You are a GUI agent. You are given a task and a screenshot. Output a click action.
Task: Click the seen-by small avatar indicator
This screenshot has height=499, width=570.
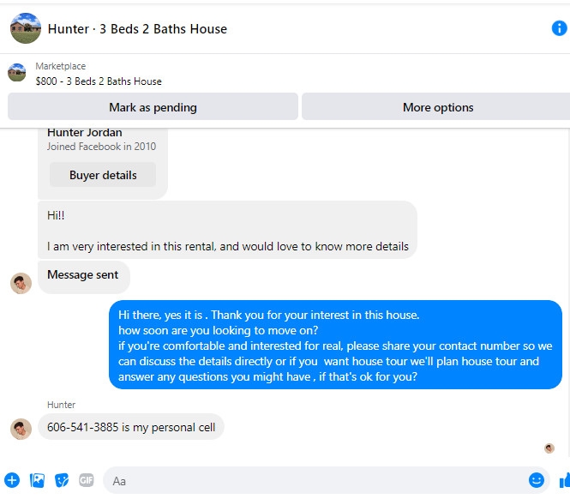549,448
